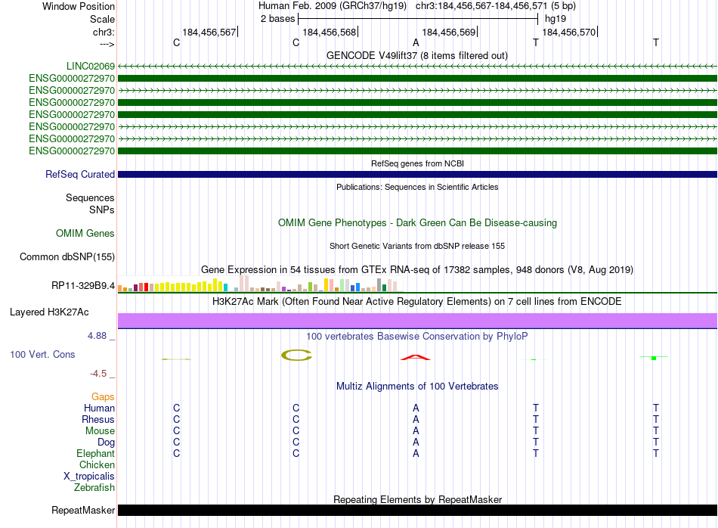Click the A base in the Mouse row

[416, 431]
